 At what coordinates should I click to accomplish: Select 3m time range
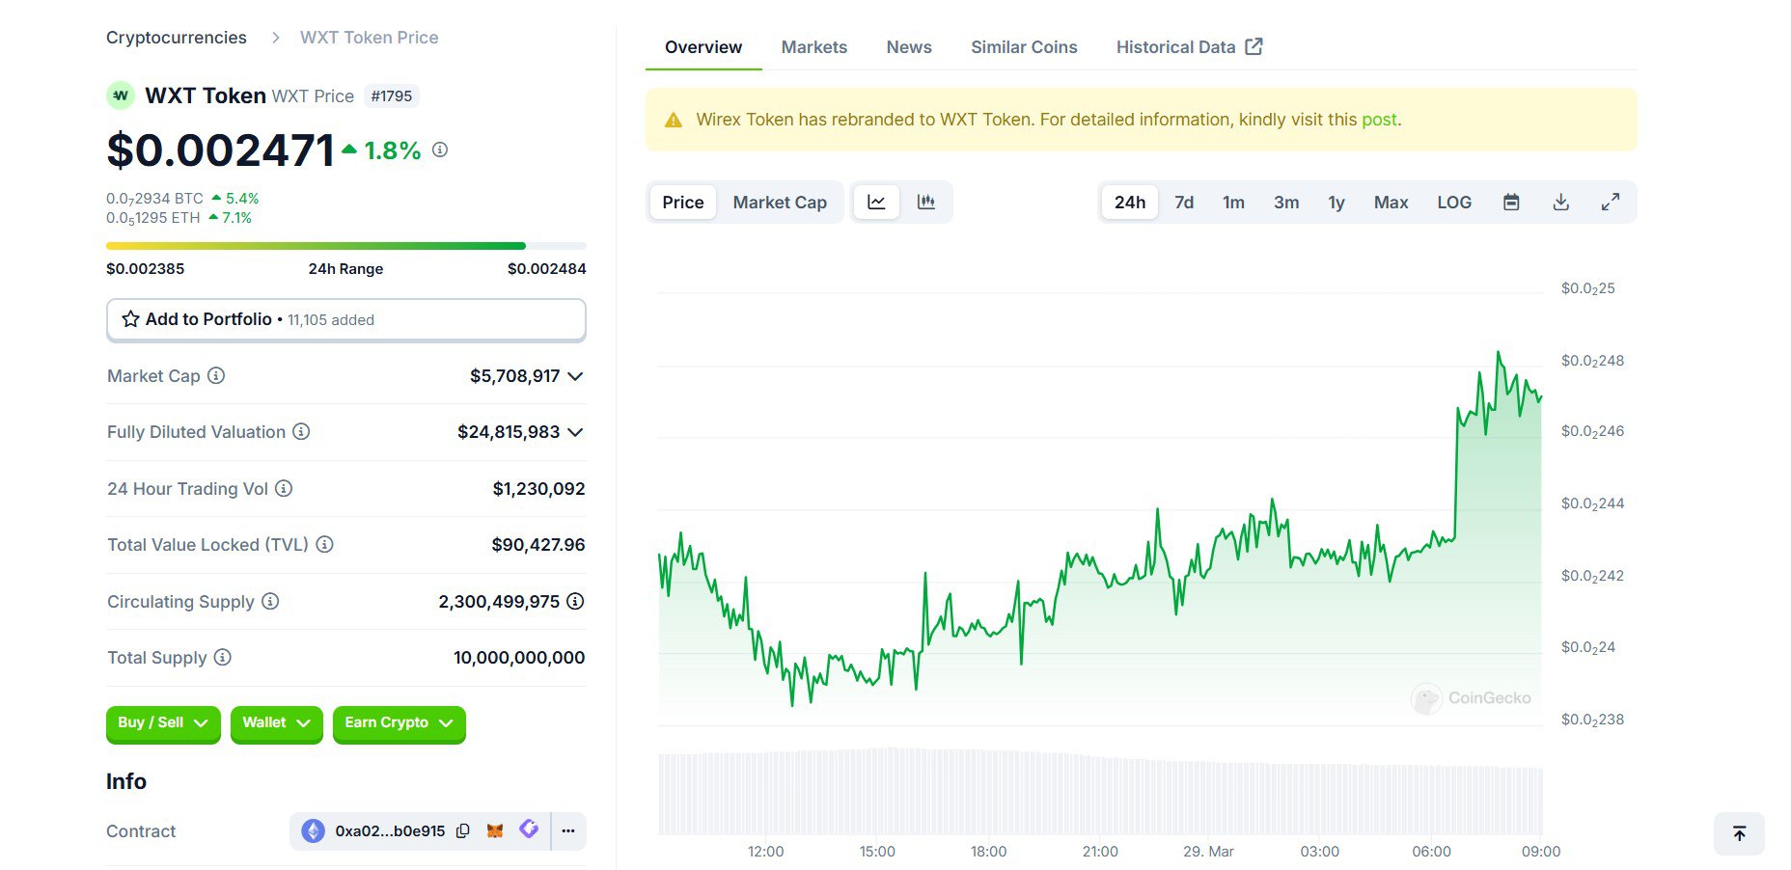click(1286, 203)
